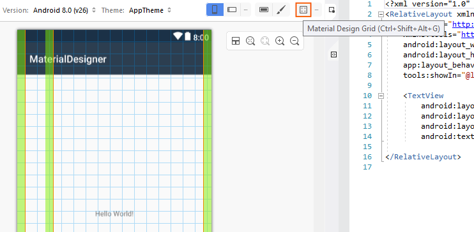Image resolution: width=474 pixels, height=232 pixels.
Task: Click the android:layo attribute on line 11
Action: coord(447,106)
